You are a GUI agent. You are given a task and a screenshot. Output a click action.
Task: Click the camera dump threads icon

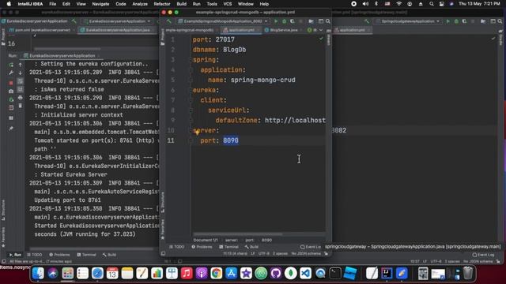tap(11, 92)
